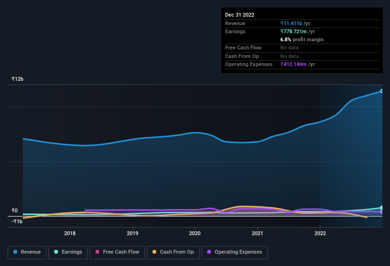This screenshot has height=266, width=390.
Task: Click the Cash From Op tooltip row label
Action: click(242, 56)
